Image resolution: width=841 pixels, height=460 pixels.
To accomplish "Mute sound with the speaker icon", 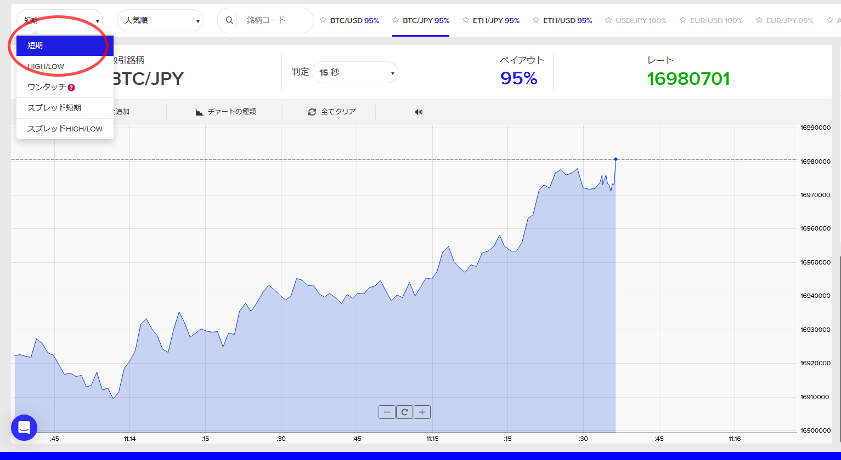I will click(419, 112).
